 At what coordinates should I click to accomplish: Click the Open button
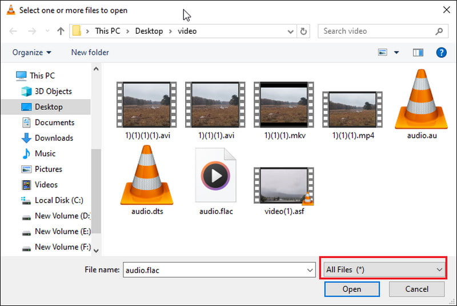coord(351,289)
